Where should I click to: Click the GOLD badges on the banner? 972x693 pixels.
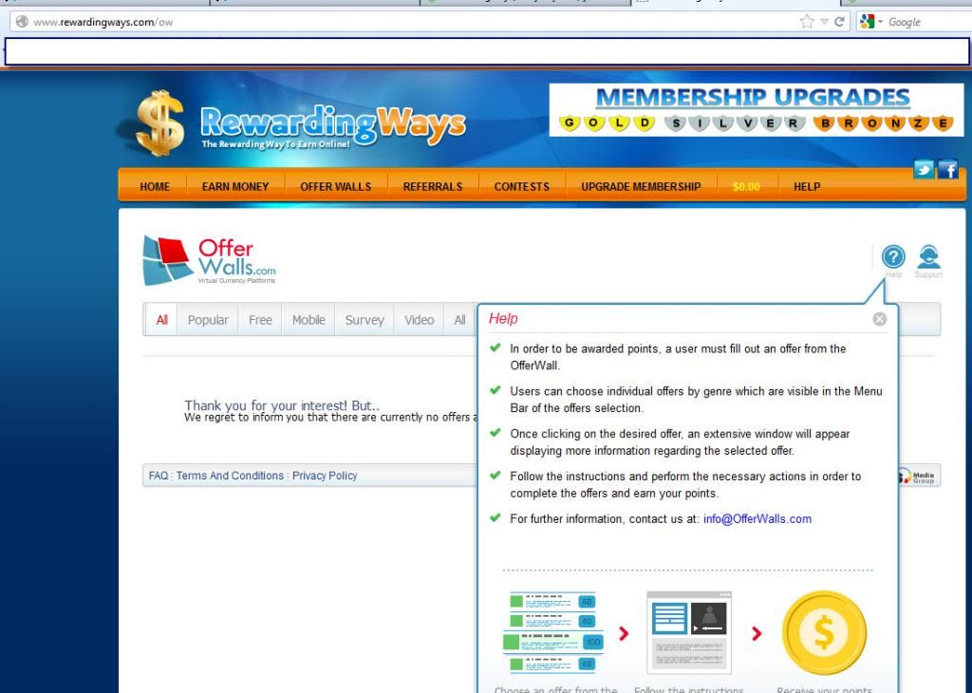tap(607, 122)
